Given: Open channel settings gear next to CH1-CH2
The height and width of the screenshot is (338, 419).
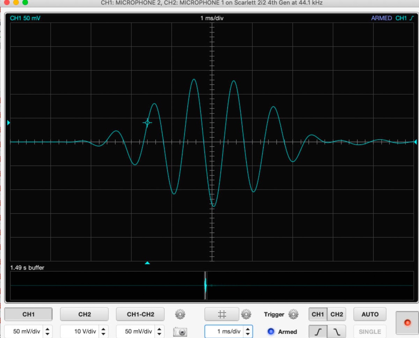Looking at the screenshot, I should coord(180,314).
